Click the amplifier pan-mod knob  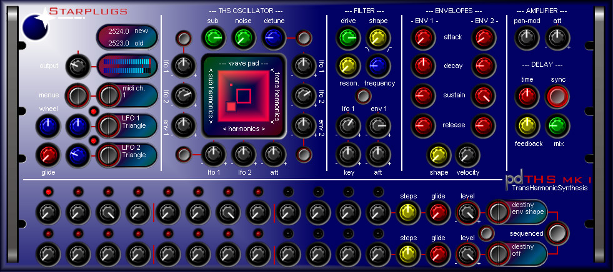(x=527, y=38)
